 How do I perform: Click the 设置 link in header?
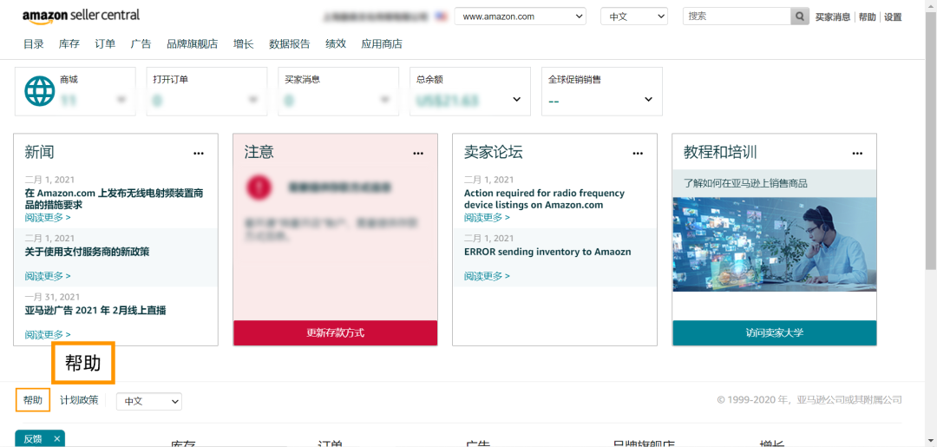(x=893, y=17)
